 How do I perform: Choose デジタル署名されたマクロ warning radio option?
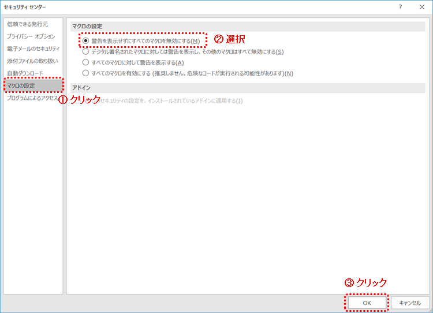pyautogui.click(x=86, y=52)
